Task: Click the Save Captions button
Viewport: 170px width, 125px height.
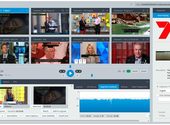Action: [32, 116]
